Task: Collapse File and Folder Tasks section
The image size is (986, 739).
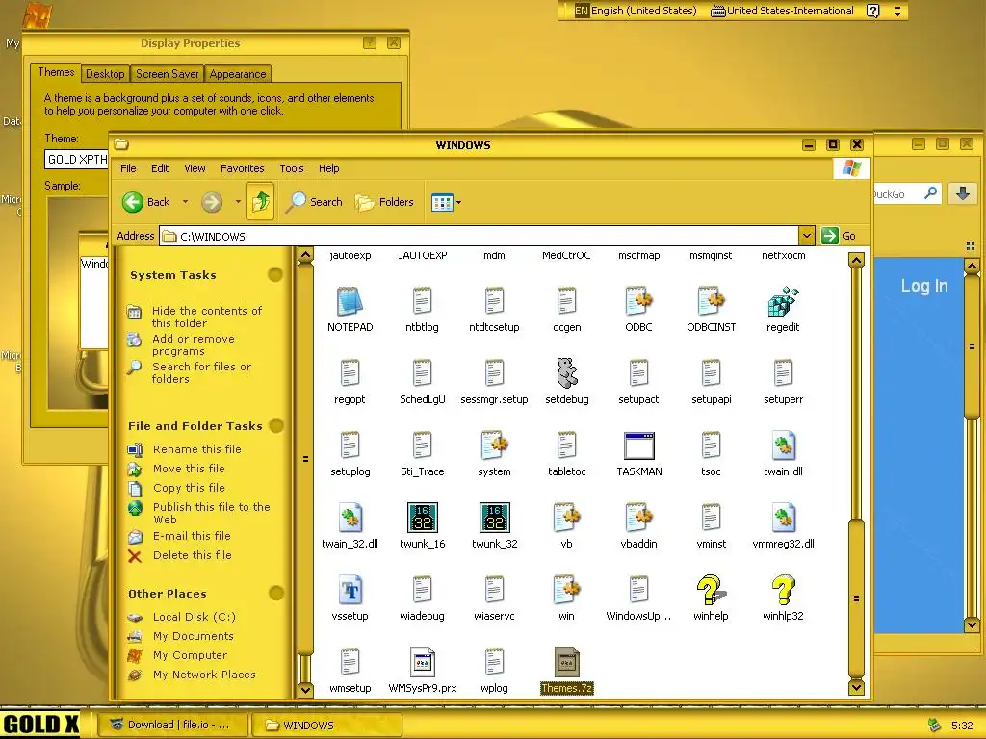Action: point(276,426)
